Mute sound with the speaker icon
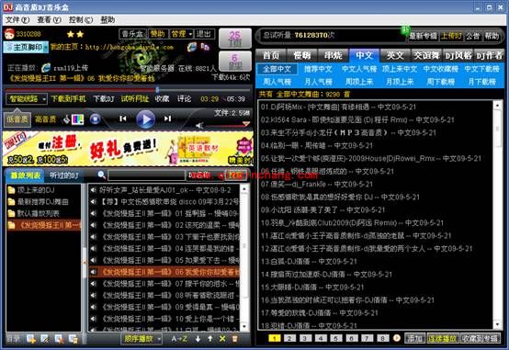This screenshot has height=350, width=509. point(199,125)
